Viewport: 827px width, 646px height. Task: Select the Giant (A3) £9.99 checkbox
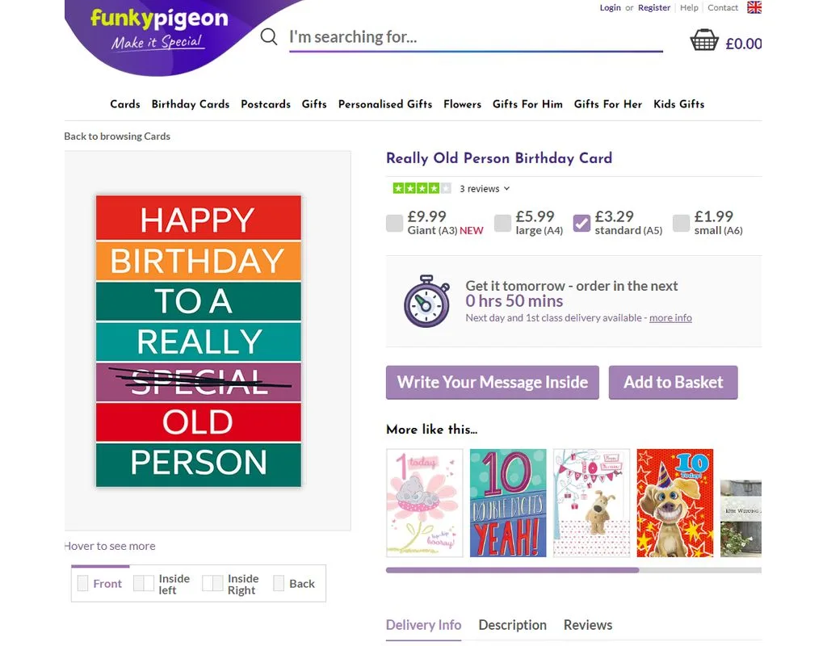tap(394, 224)
